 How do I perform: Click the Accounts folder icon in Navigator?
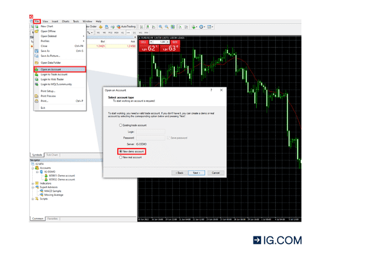(x=37, y=168)
